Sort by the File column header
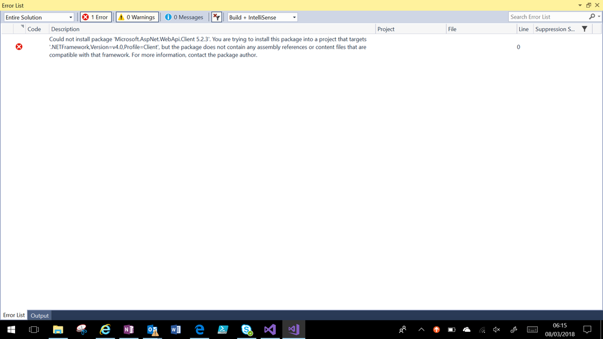Viewport: 603px width, 339px height. click(482, 29)
